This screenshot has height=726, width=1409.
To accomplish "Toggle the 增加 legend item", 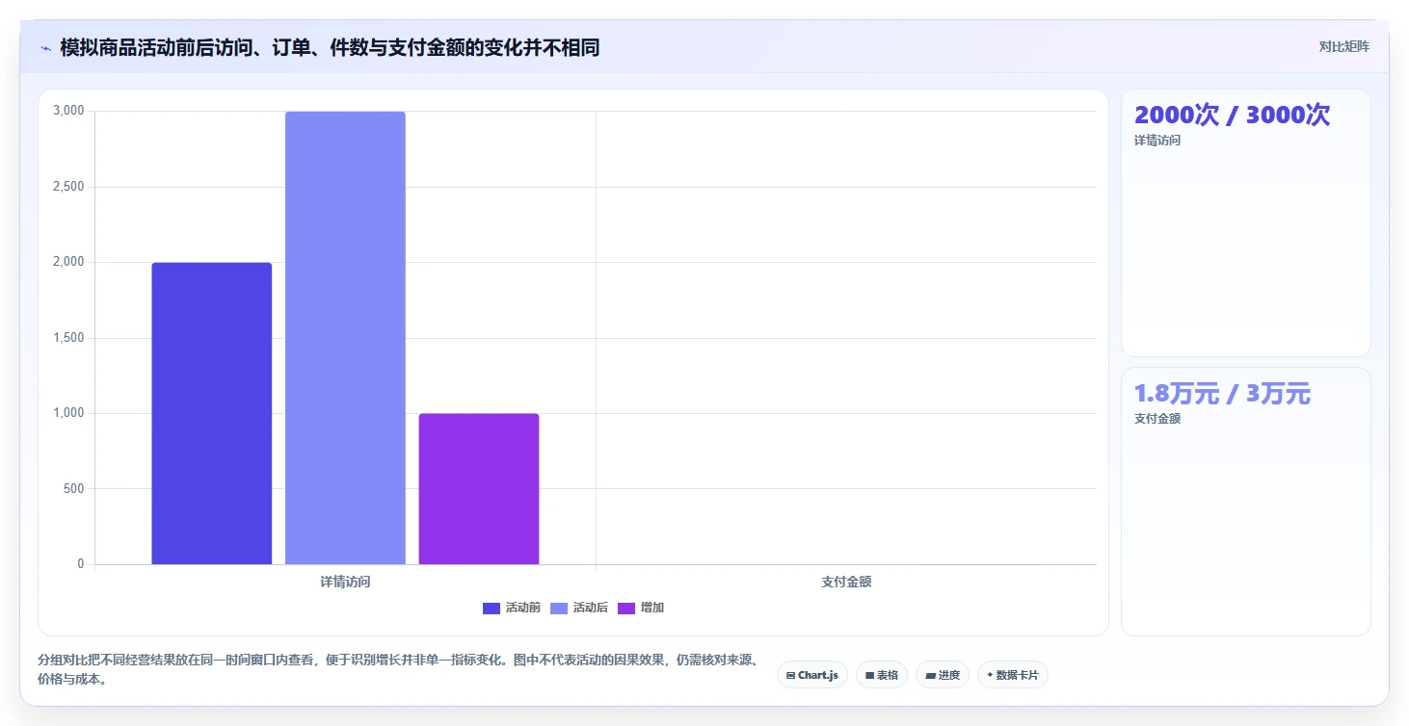I will (641, 608).
